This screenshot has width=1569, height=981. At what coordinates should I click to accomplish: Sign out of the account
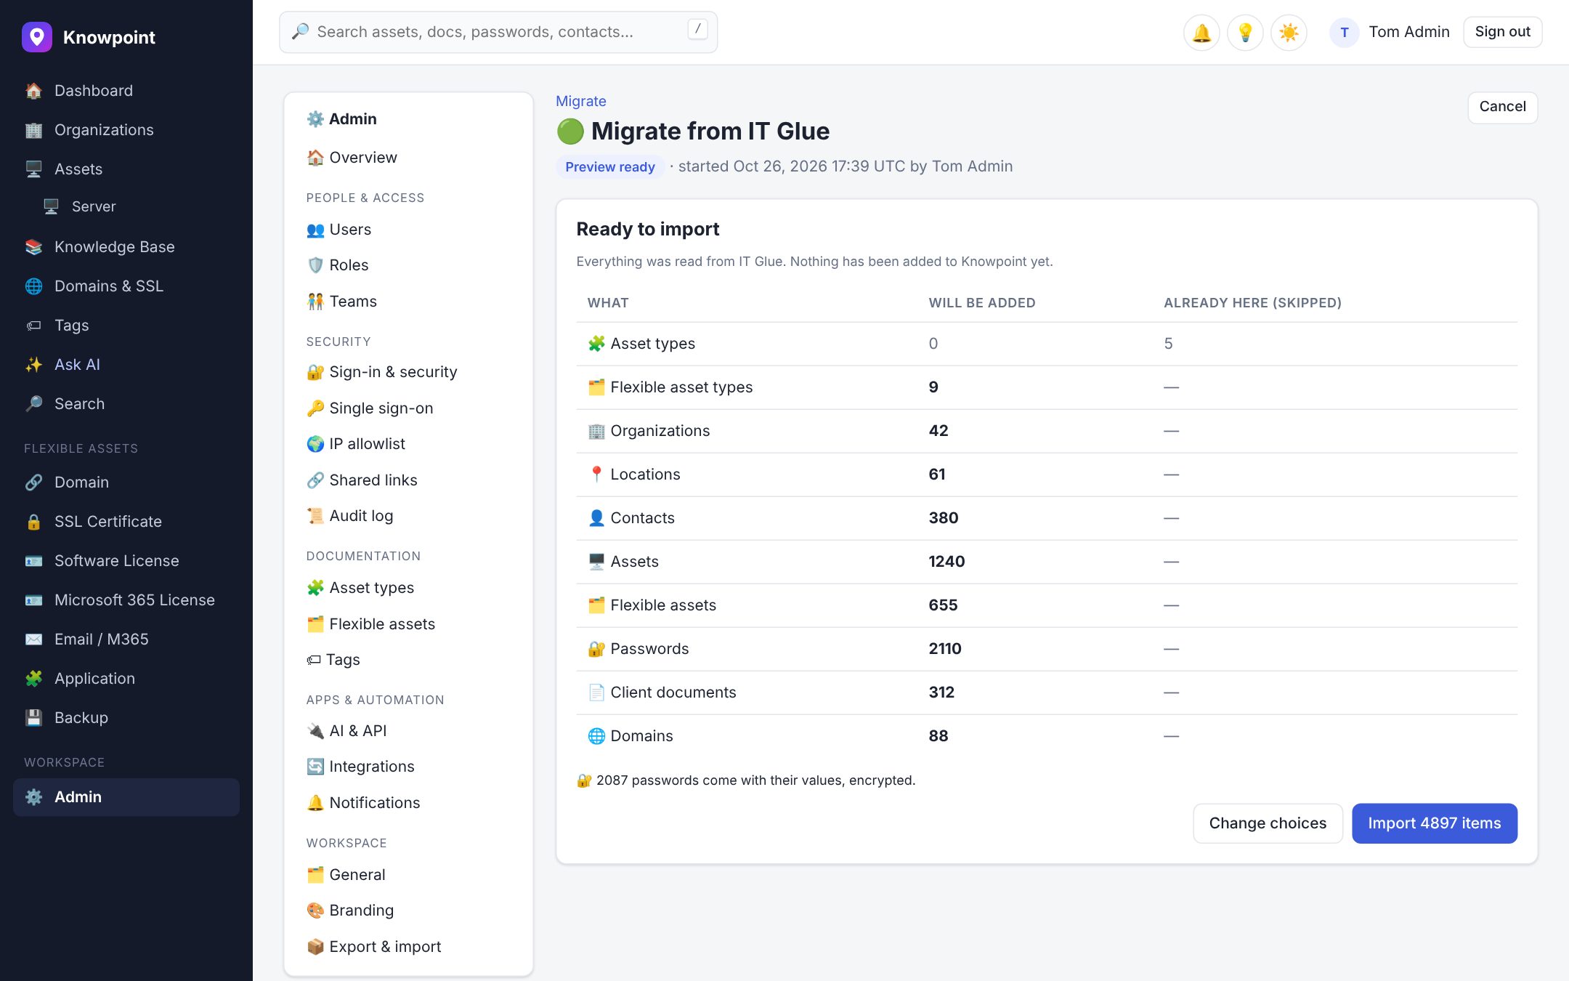[1502, 32]
